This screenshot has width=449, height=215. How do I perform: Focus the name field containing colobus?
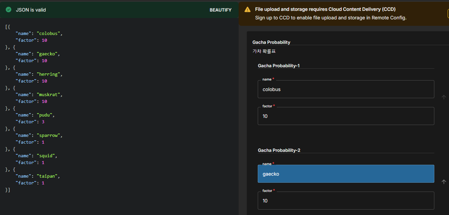346,89
